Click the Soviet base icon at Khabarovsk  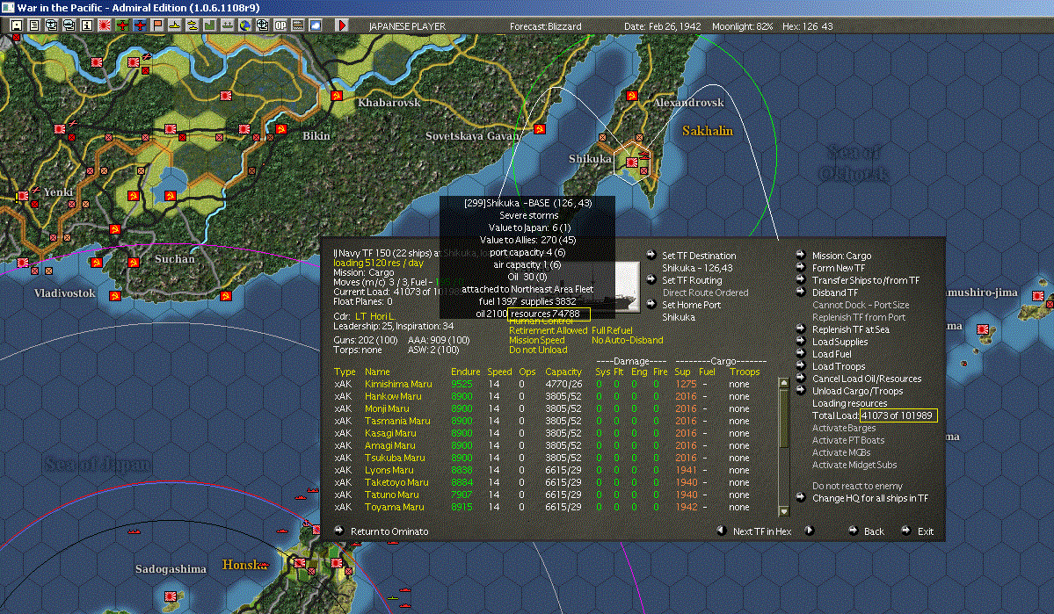coord(337,96)
